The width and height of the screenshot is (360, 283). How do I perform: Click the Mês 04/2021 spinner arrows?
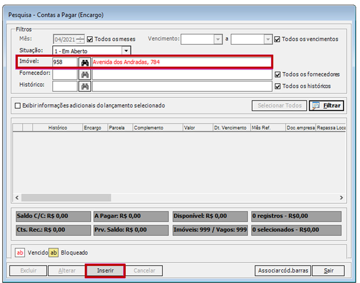point(80,39)
